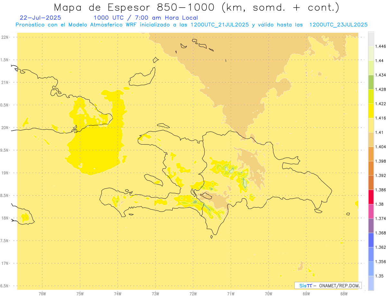Screen dimensions: 386x298
Task: Click the 75W longitude label
Action: coord(80,293)
